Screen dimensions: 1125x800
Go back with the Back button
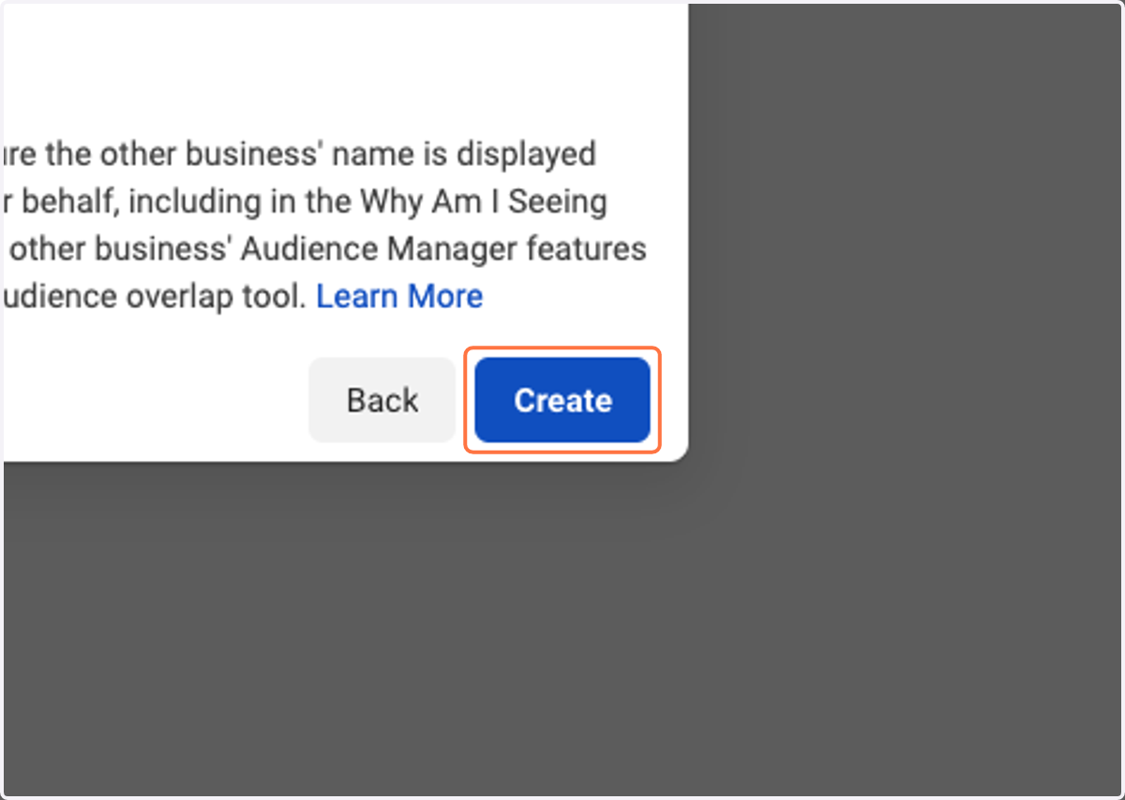pyautogui.click(x=382, y=400)
